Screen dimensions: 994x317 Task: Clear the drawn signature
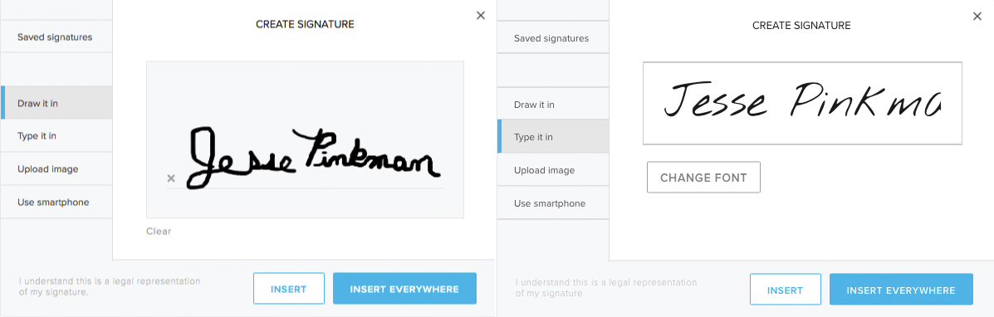(159, 232)
